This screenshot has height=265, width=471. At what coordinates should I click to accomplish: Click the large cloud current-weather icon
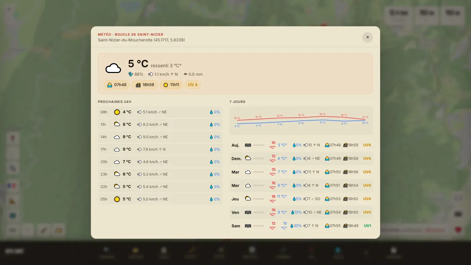pos(113,68)
